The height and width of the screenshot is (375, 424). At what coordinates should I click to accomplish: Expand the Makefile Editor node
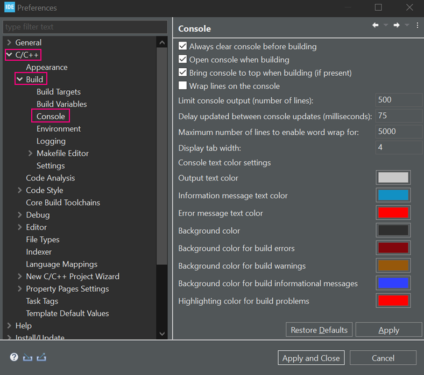coord(30,153)
